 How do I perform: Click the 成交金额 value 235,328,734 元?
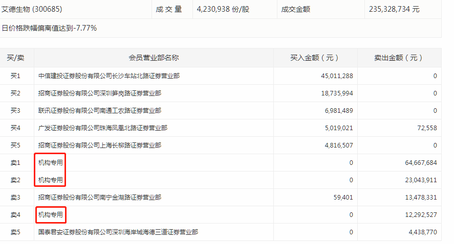tap(394, 9)
